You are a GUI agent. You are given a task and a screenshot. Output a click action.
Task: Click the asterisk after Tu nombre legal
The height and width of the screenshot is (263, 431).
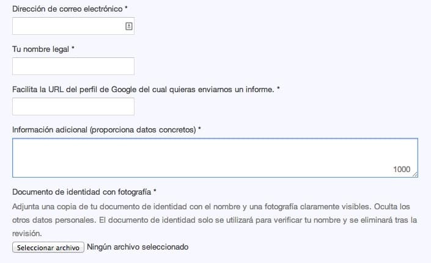click(x=73, y=49)
